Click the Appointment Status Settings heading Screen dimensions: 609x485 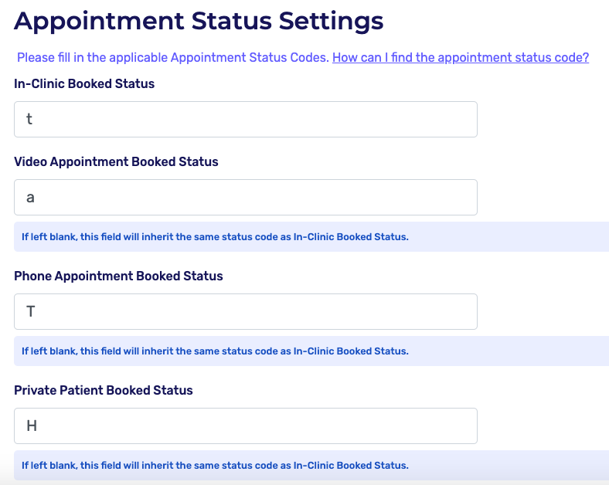click(199, 21)
